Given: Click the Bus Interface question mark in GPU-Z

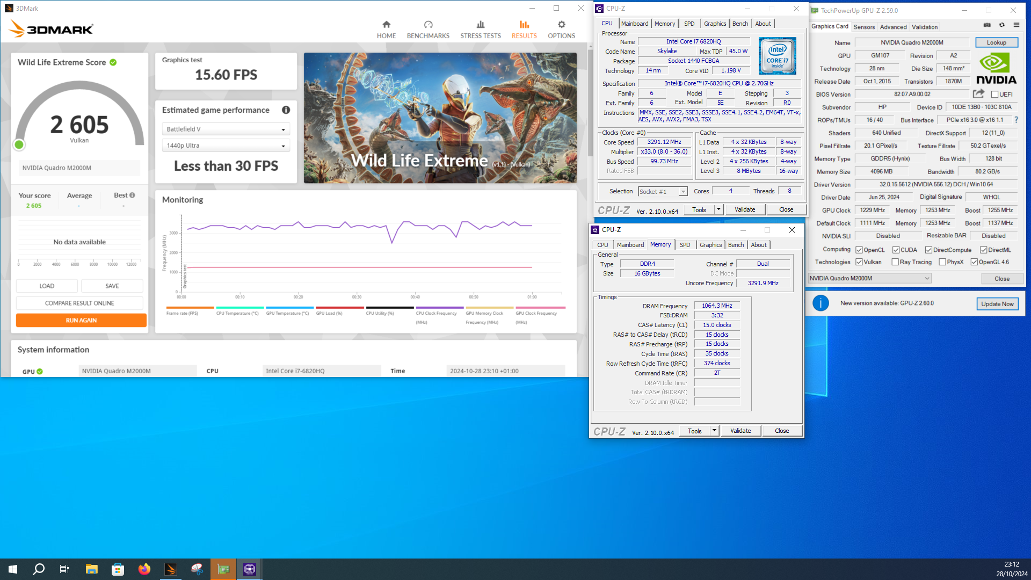Looking at the screenshot, I should [x=1016, y=120].
